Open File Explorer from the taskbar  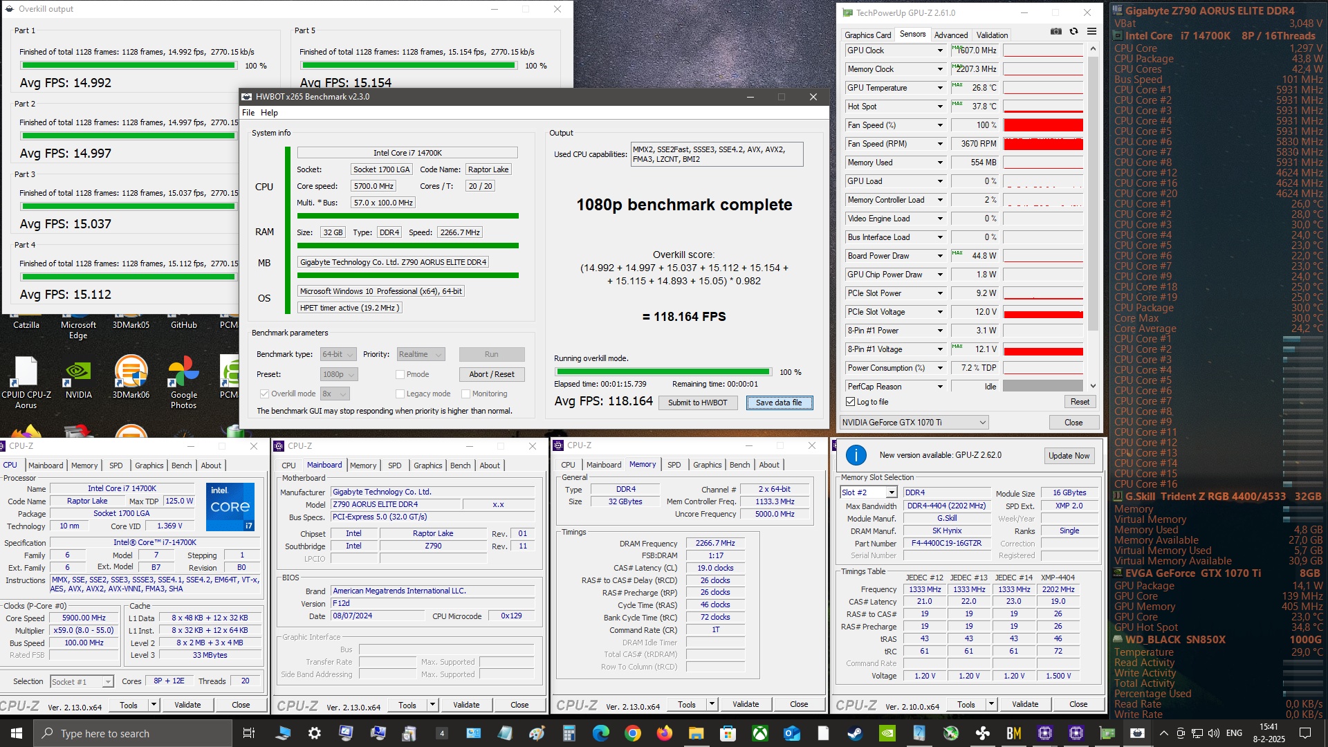(696, 733)
